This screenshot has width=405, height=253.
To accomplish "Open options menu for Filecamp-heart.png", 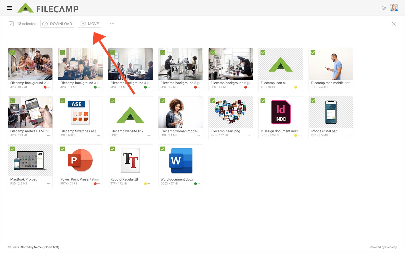I will 249,135.
